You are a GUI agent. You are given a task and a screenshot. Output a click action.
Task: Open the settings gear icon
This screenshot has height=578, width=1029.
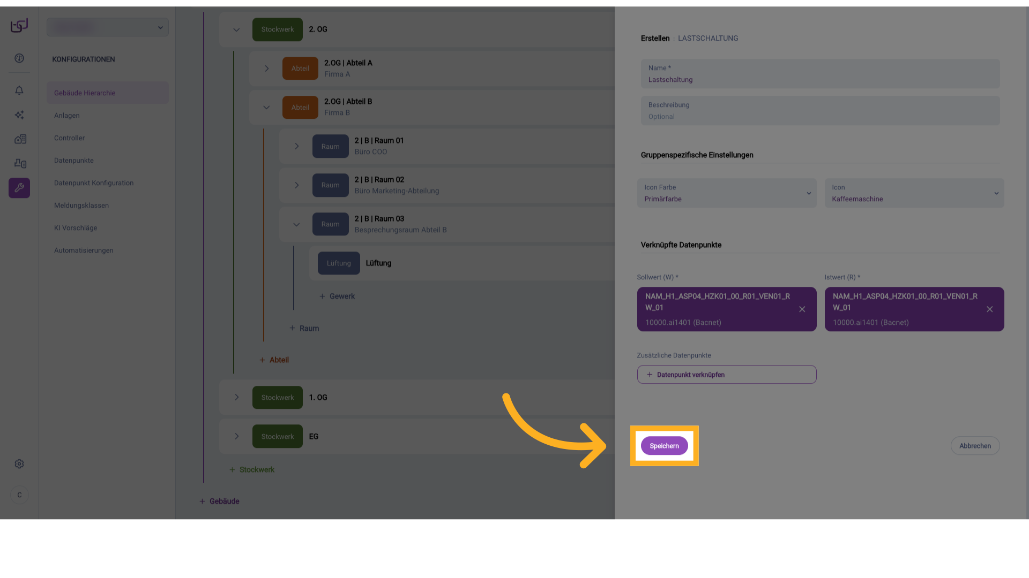pyautogui.click(x=19, y=464)
